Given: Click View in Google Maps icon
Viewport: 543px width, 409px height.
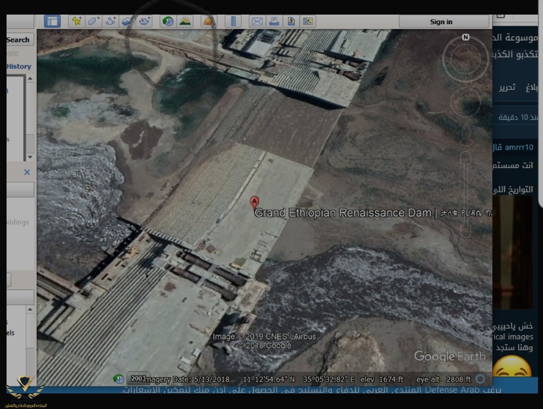Looking at the screenshot, I should point(291,21).
